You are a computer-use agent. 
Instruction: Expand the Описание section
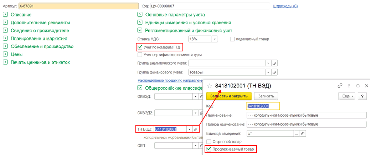5,15
